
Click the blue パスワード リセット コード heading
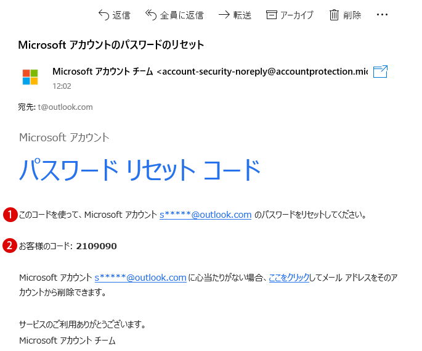click(x=140, y=170)
